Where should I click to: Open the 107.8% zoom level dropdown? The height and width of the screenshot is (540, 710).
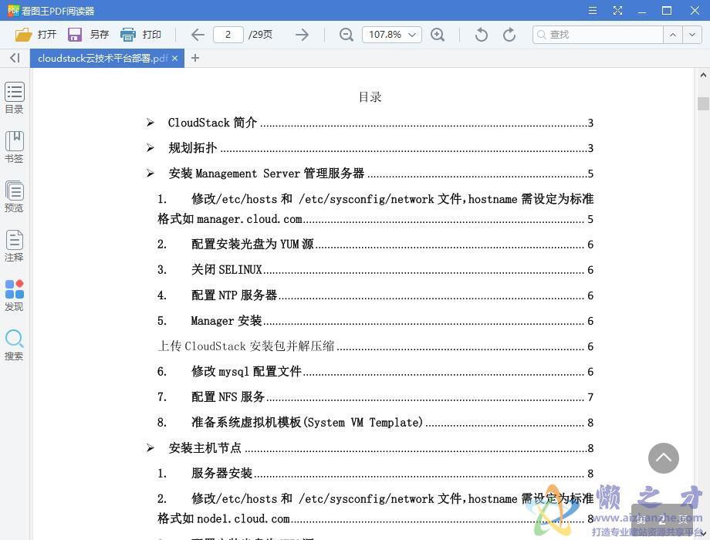coord(392,35)
